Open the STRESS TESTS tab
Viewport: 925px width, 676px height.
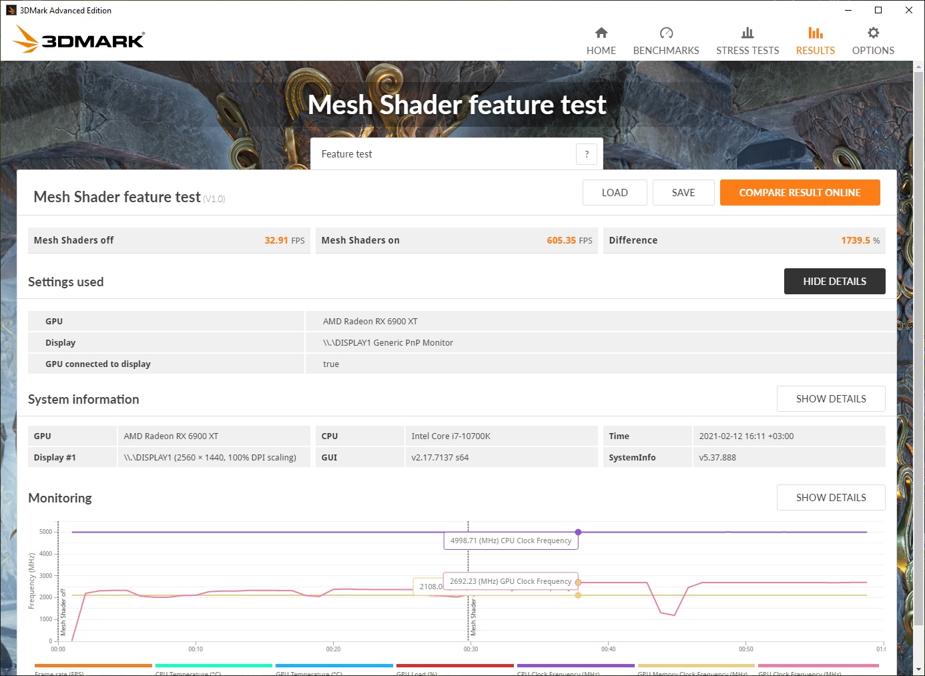747,41
